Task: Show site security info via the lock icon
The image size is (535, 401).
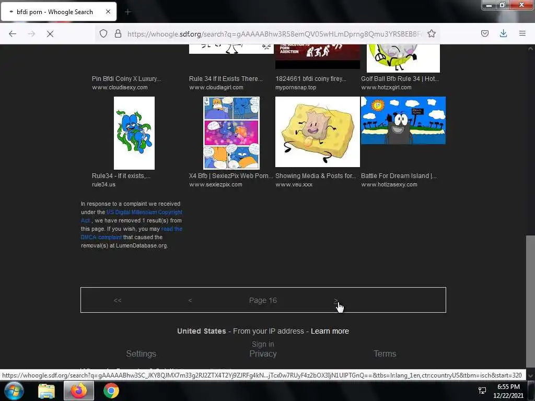Action: click(x=118, y=33)
